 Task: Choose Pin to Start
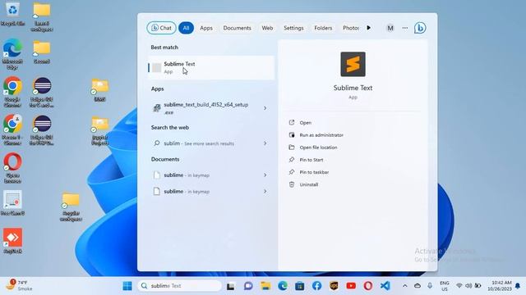311,160
